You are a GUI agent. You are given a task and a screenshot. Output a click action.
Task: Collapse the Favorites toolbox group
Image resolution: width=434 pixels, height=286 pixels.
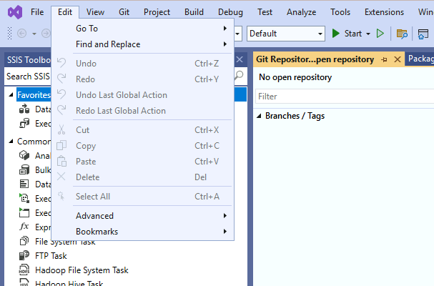point(11,95)
